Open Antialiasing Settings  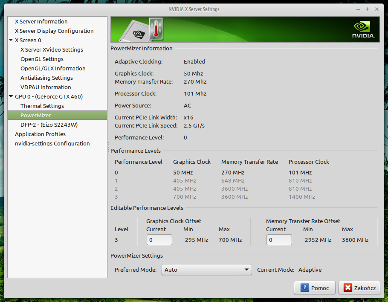point(46,78)
